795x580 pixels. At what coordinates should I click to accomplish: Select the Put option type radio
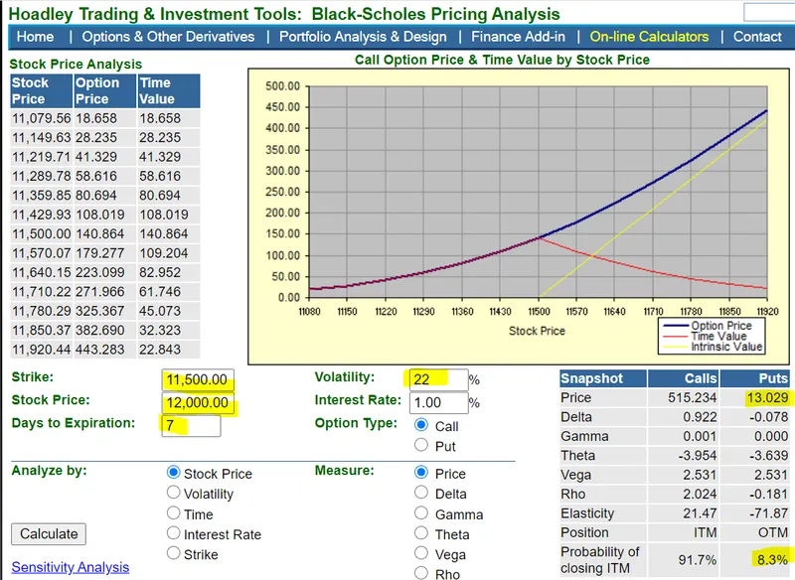tap(420, 445)
